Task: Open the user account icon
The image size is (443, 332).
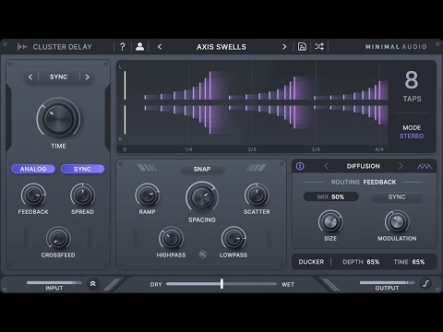Action: coord(139,47)
